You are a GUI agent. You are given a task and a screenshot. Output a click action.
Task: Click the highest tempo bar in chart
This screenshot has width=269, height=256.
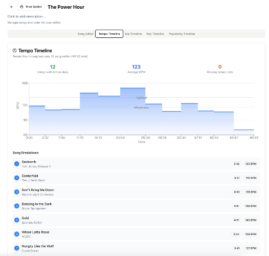point(133,111)
